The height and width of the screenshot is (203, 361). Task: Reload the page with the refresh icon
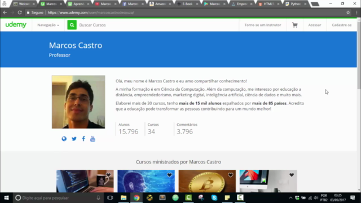point(20,12)
